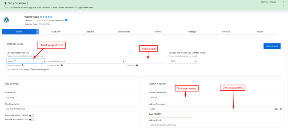Screen dimensions: 288x128
Task: Open the Screenshots tab
Action: (x=124, y=32)
